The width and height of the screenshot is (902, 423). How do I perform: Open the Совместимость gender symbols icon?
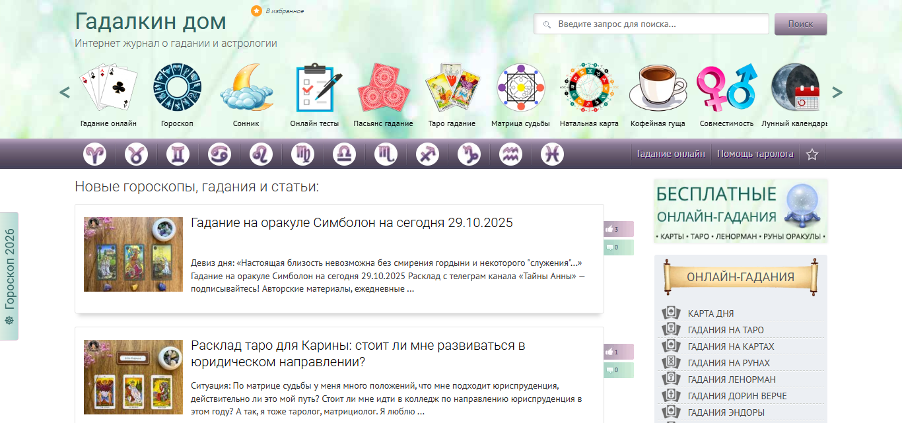pos(726,88)
